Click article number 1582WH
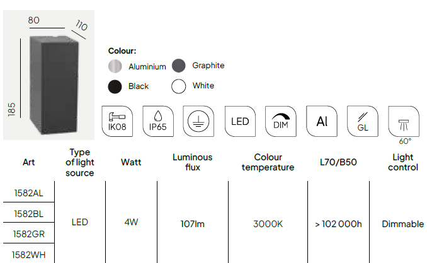Viewport: 427px width, 263px height. [x=28, y=255]
